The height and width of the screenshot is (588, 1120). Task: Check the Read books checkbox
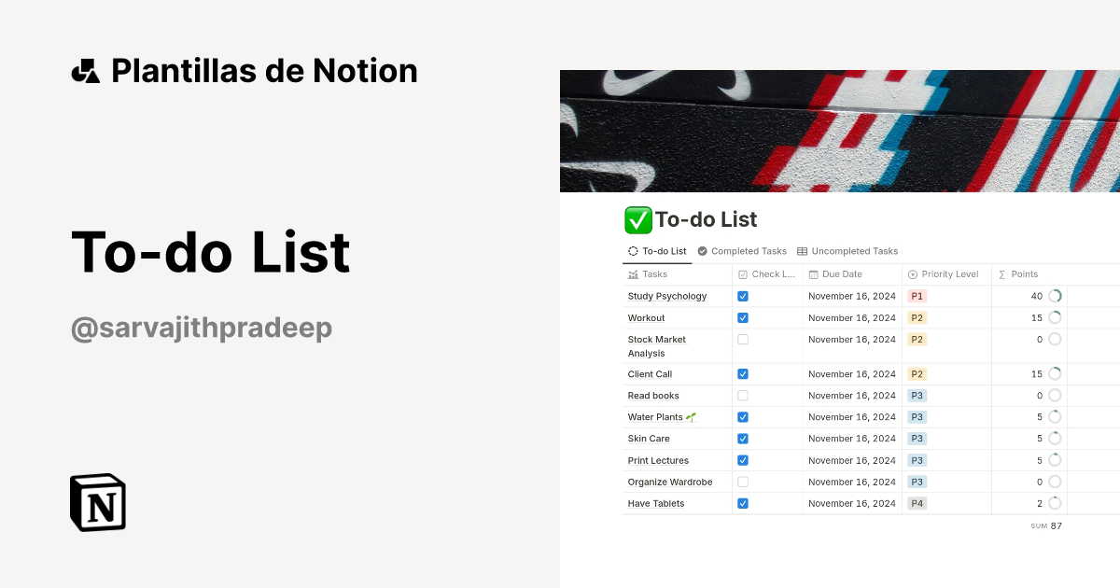coord(742,395)
